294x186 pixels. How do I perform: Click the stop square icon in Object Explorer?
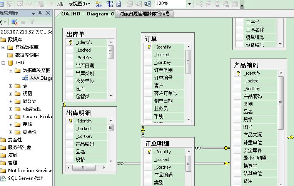(23, 22)
